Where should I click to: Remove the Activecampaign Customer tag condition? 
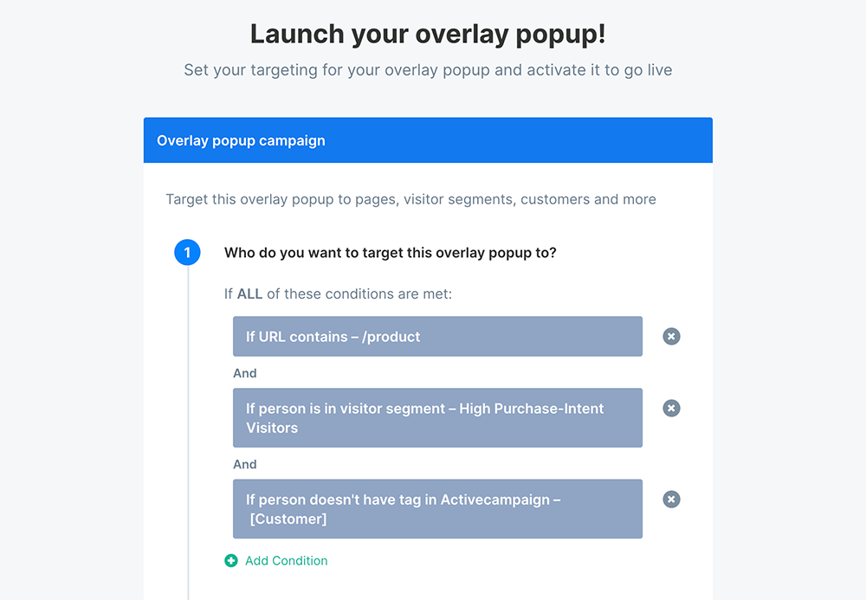click(671, 499)
